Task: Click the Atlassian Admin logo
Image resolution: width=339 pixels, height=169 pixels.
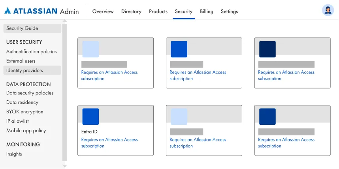Action: point(41,11)
